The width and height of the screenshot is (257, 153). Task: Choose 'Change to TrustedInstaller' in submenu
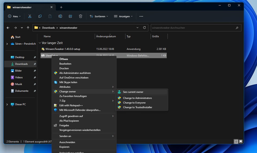[x=137, y=107]
